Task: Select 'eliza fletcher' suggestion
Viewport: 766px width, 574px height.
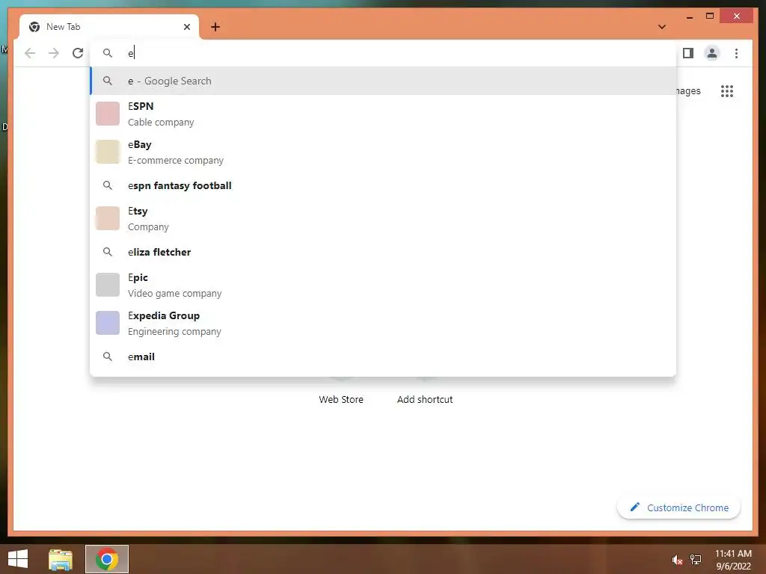Action: coord(383,252)
